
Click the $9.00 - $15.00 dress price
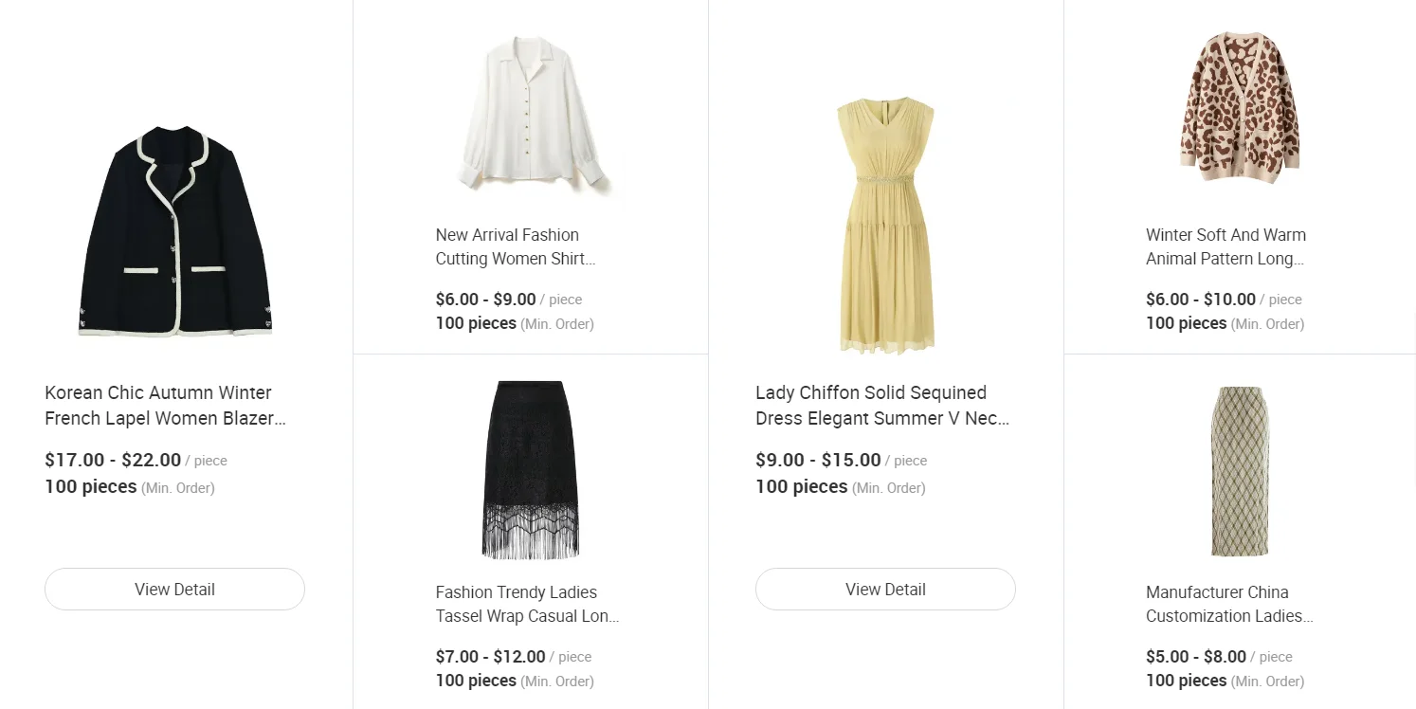(x=818, y=461)
